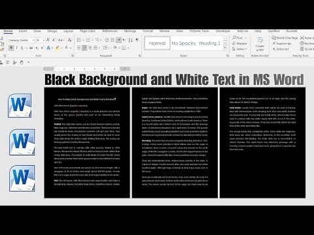Click Numbering list icon
The image size is (314, 235).
[88, 40]
